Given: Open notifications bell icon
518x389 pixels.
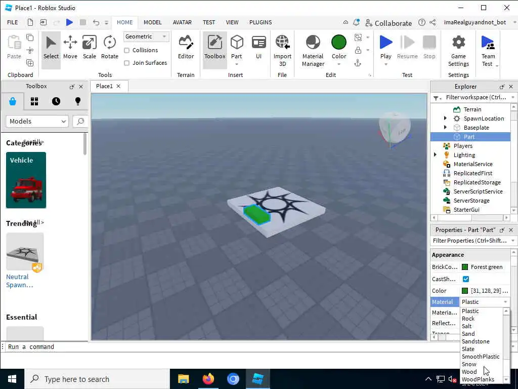Looking at the screenshot, I should click(x=356, y=22).
